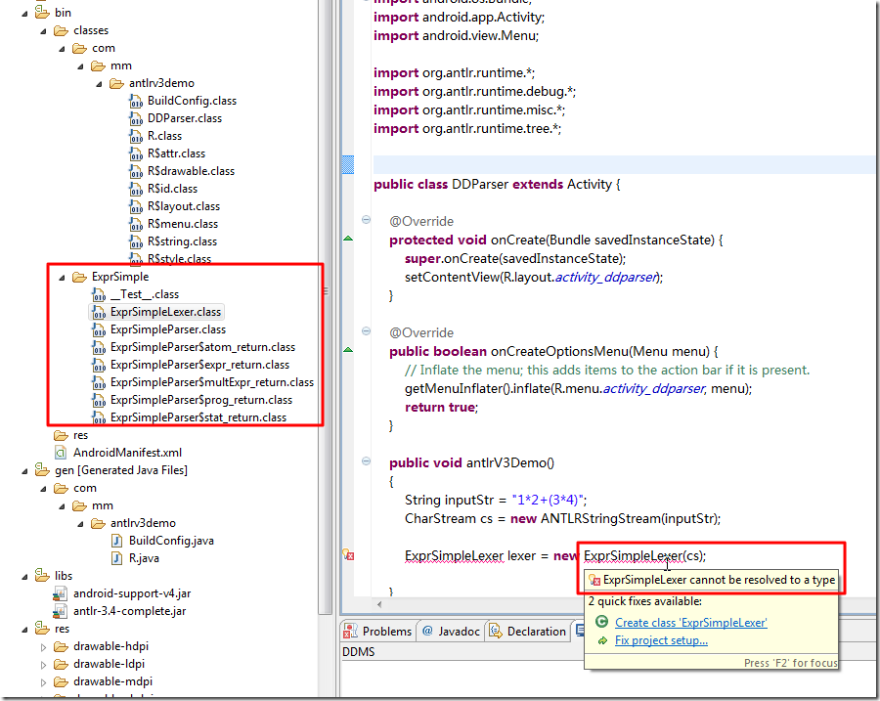Expand the drawable-ldpi folder
This screenshot has width=880, height=701.
pyautogui.click(x=43, y=665)
